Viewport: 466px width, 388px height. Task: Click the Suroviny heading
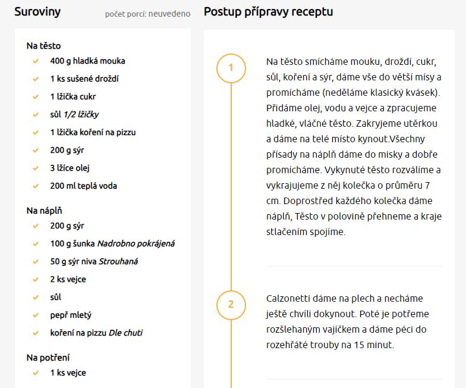click(x=37, y=12)
